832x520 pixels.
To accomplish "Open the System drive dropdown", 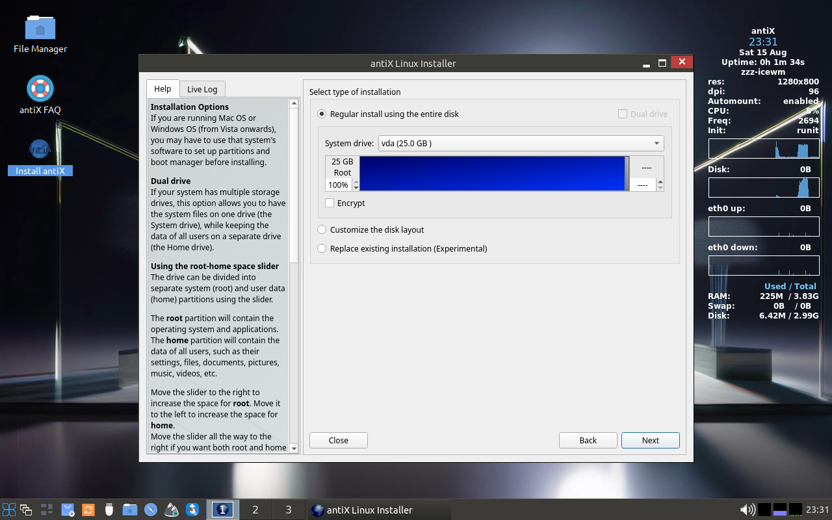I will [x=521, y=143].
